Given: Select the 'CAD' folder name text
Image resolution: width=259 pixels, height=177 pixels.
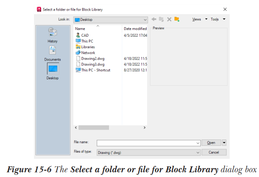Looking at the screenshot, I should click(85, 35).
